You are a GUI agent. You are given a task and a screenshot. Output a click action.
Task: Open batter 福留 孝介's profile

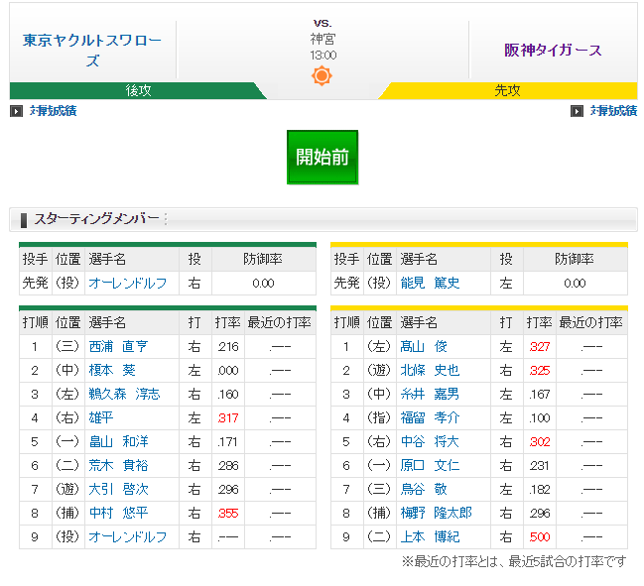coord(430,418)
